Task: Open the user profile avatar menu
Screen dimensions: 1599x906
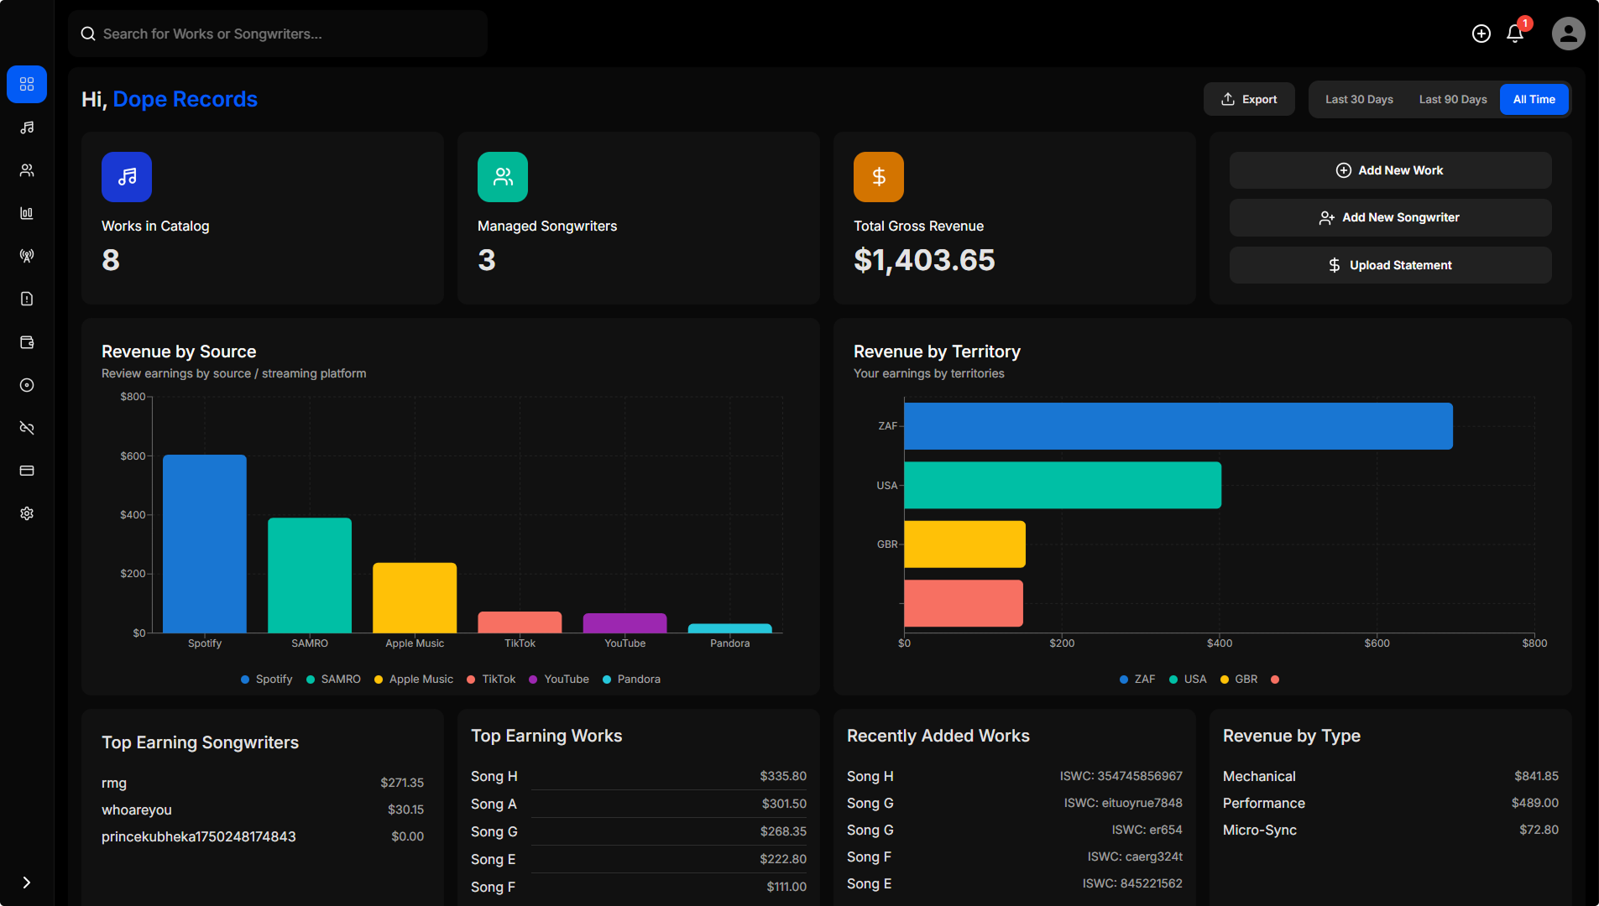Action: click(x=1568, y=34)
